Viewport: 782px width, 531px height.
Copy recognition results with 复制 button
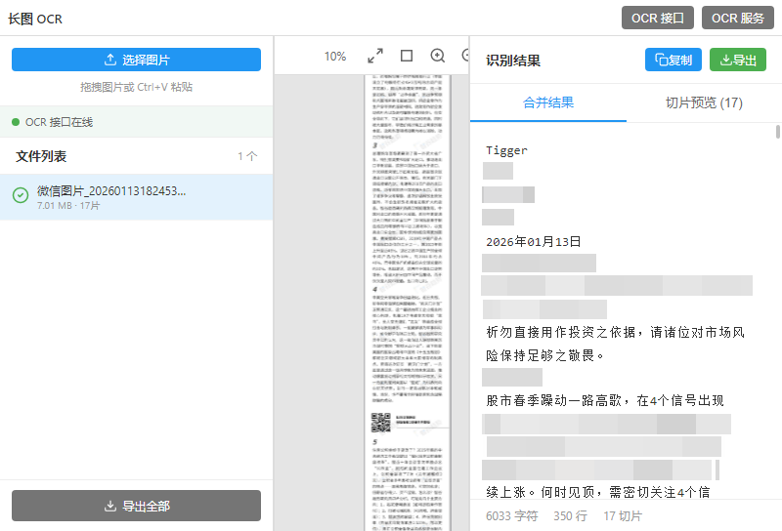(673, 60)
